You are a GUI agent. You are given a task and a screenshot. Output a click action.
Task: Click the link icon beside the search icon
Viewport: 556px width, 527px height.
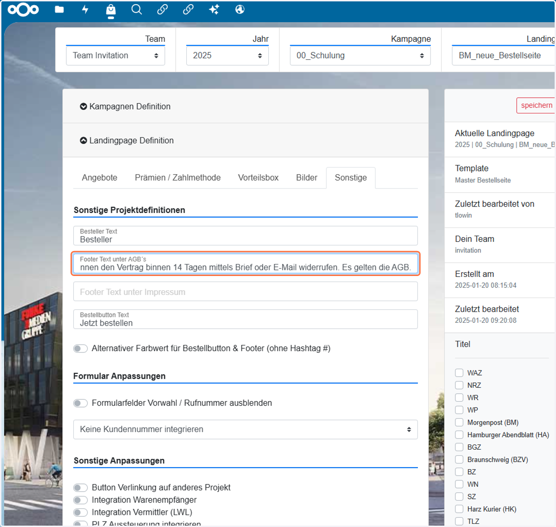point(162,9)
